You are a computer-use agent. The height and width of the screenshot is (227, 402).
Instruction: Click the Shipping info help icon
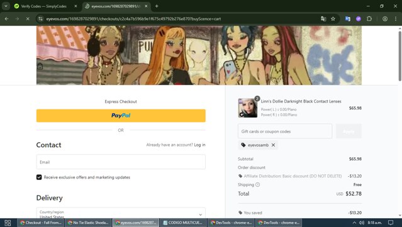(x=257, y=184)
